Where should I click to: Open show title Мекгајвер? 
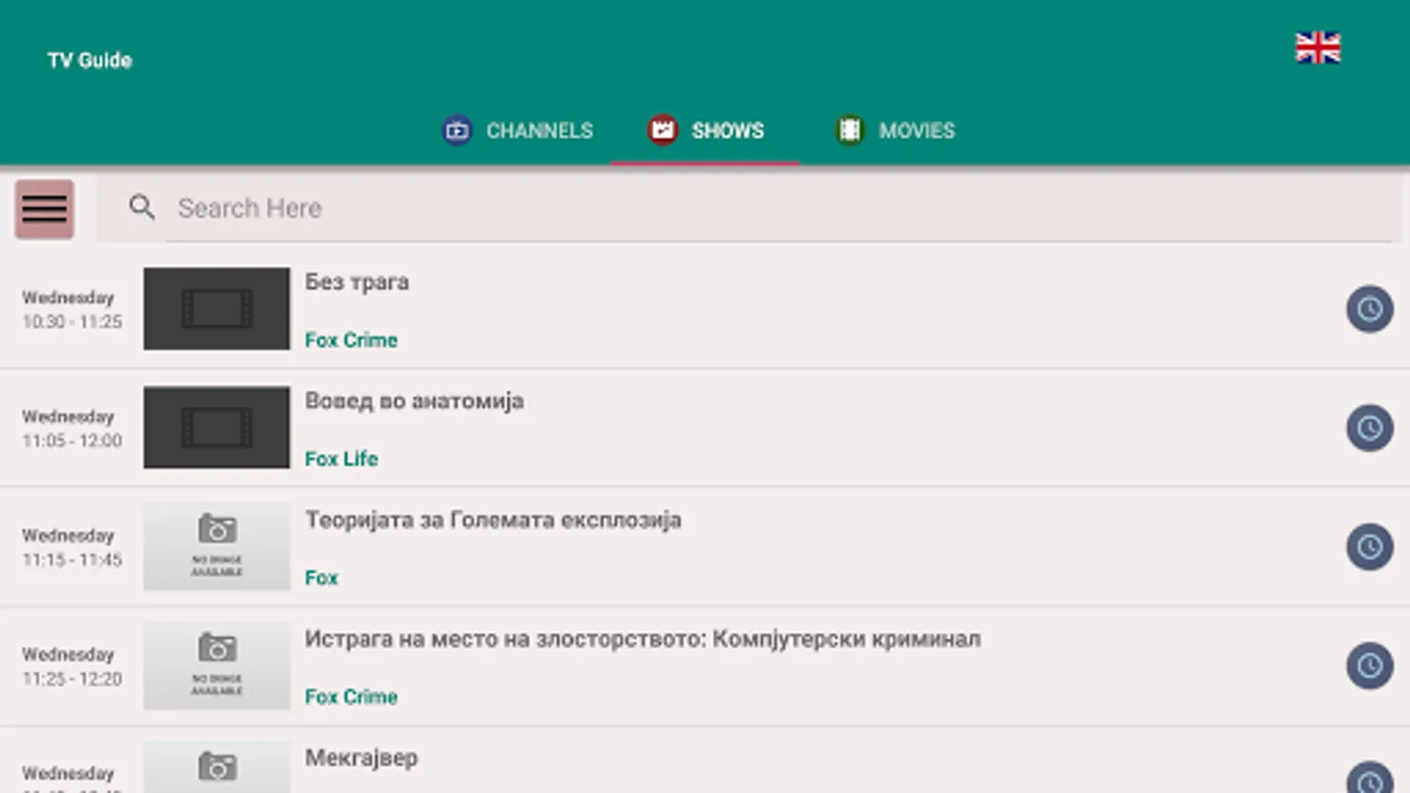point(361,759)
